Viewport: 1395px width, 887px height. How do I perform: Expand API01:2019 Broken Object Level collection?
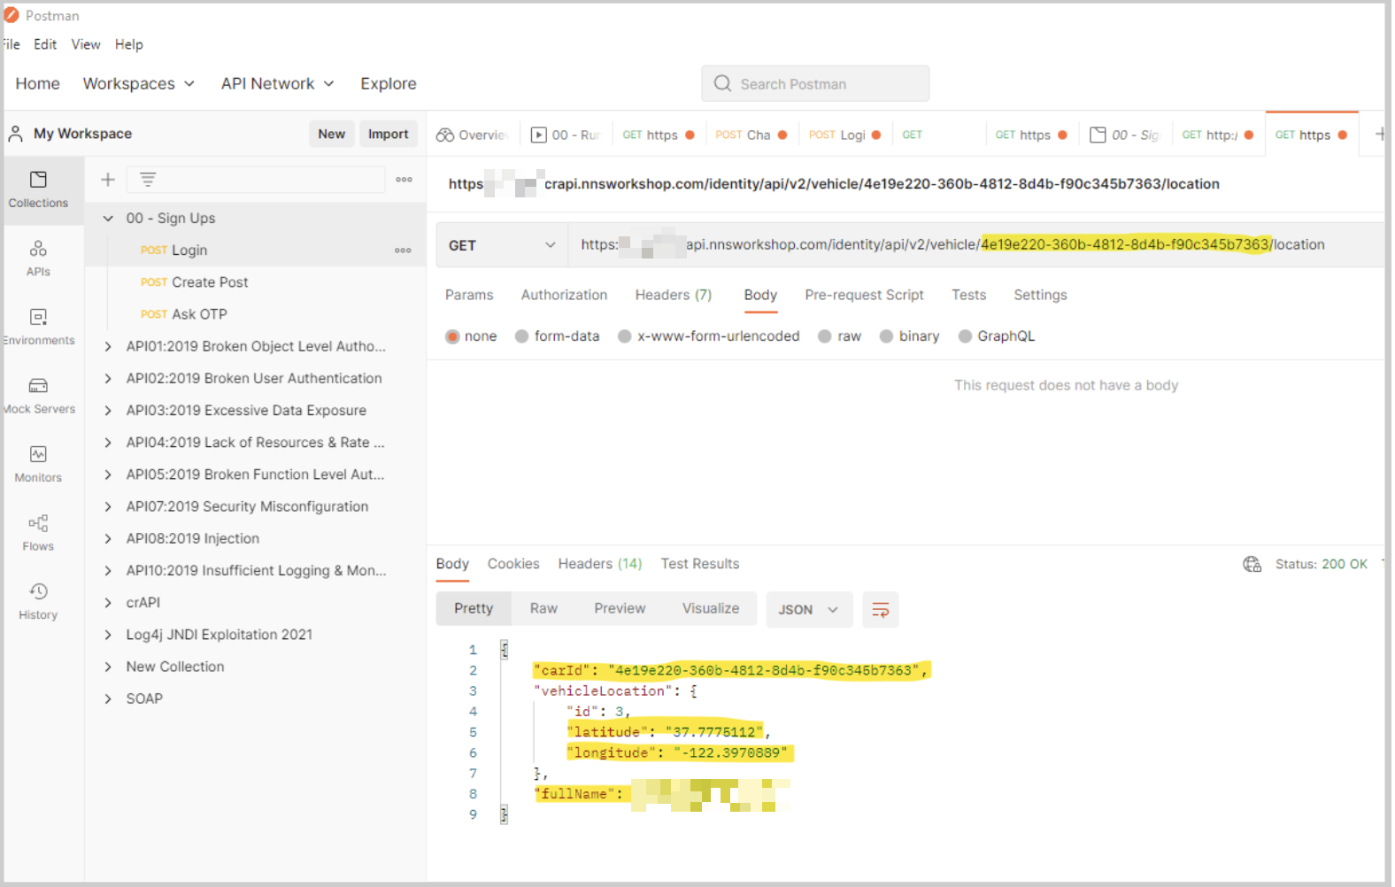click(x=108, y=347)
